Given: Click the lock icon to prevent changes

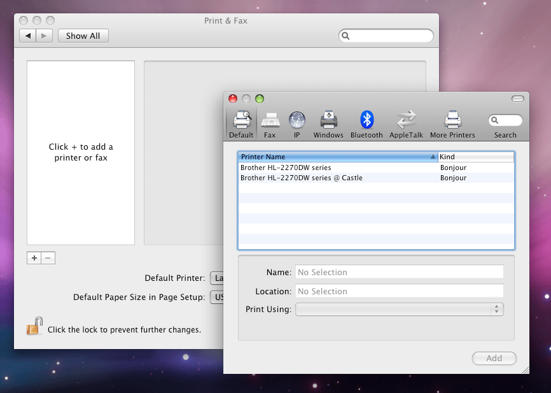Looking at the screenshot, I should click(34, 327).
